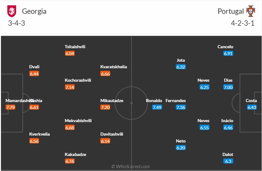Select Kvaratskhelia player name
This screenshot has height=171, width=262.
[114, 67]
